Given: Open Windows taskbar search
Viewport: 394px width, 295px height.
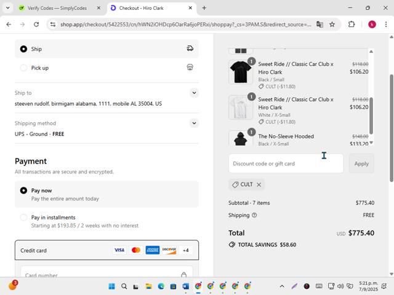Looking at the screenshot, I should click(124, 286).
